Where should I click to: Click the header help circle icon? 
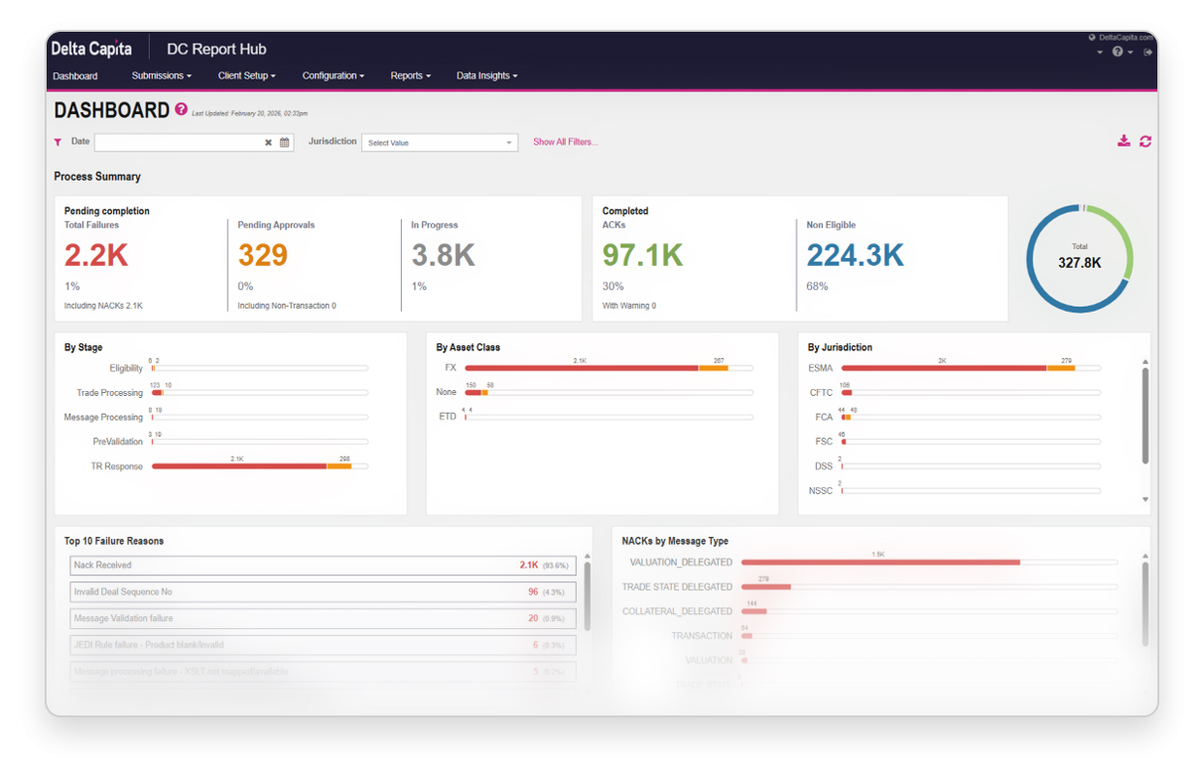1118,52
